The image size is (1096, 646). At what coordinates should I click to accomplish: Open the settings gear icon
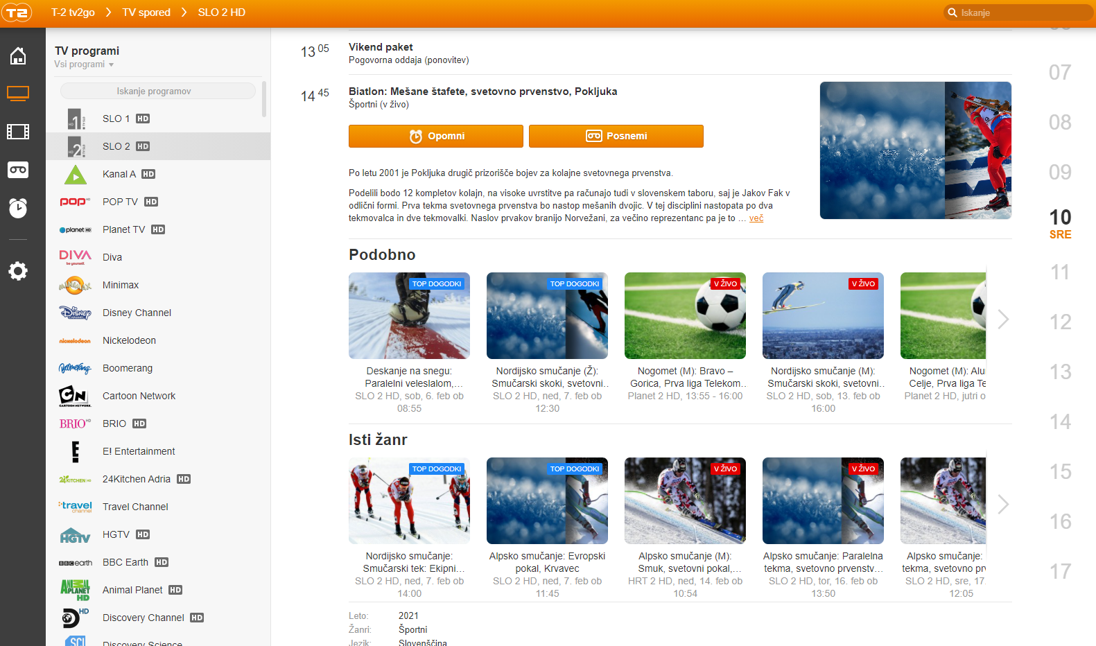coord(18,271)
